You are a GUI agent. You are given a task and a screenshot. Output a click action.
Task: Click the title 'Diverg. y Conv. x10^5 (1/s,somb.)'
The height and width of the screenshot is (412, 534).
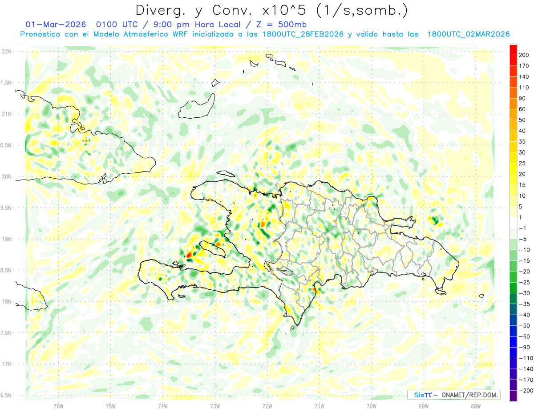click(x=271, y=10)
